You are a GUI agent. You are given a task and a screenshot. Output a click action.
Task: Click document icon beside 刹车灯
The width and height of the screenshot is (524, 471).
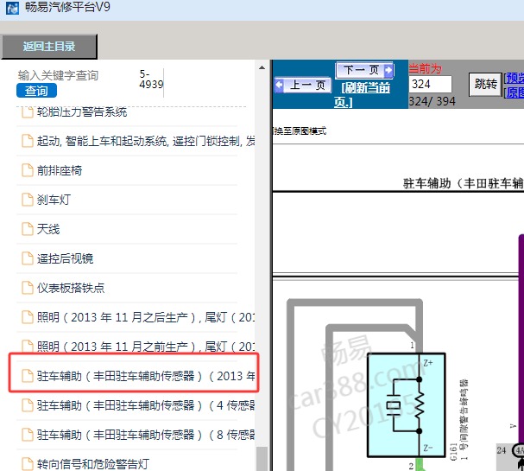pos(28,200)
